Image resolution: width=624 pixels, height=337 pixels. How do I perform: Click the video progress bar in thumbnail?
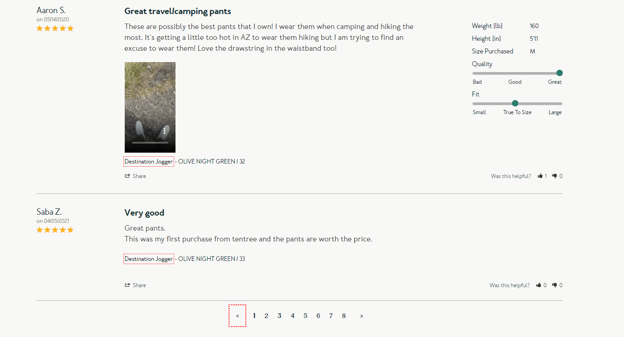click(150, 143)
